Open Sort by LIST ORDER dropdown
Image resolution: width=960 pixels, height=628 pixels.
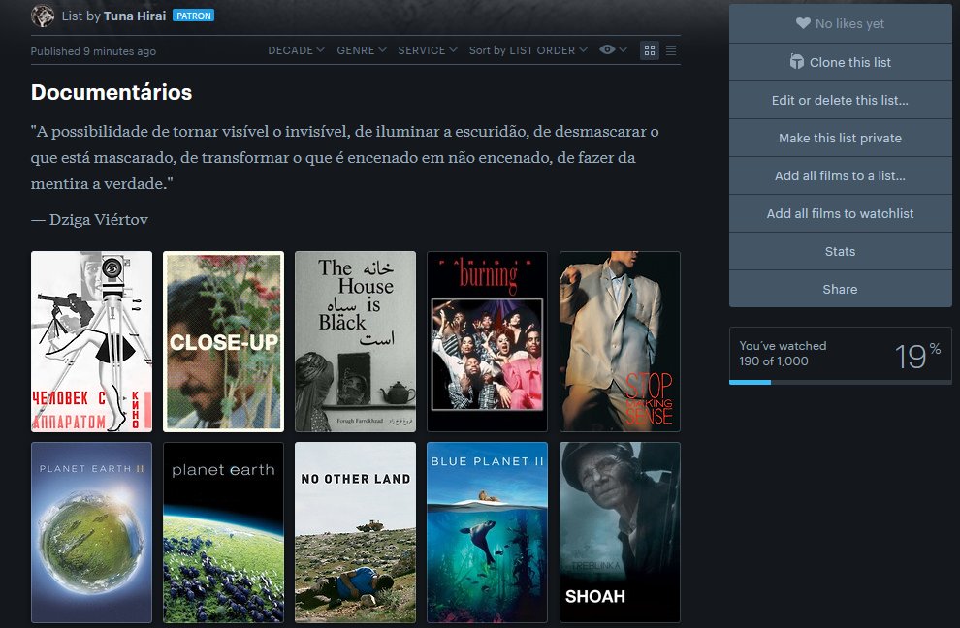point(528,50)
